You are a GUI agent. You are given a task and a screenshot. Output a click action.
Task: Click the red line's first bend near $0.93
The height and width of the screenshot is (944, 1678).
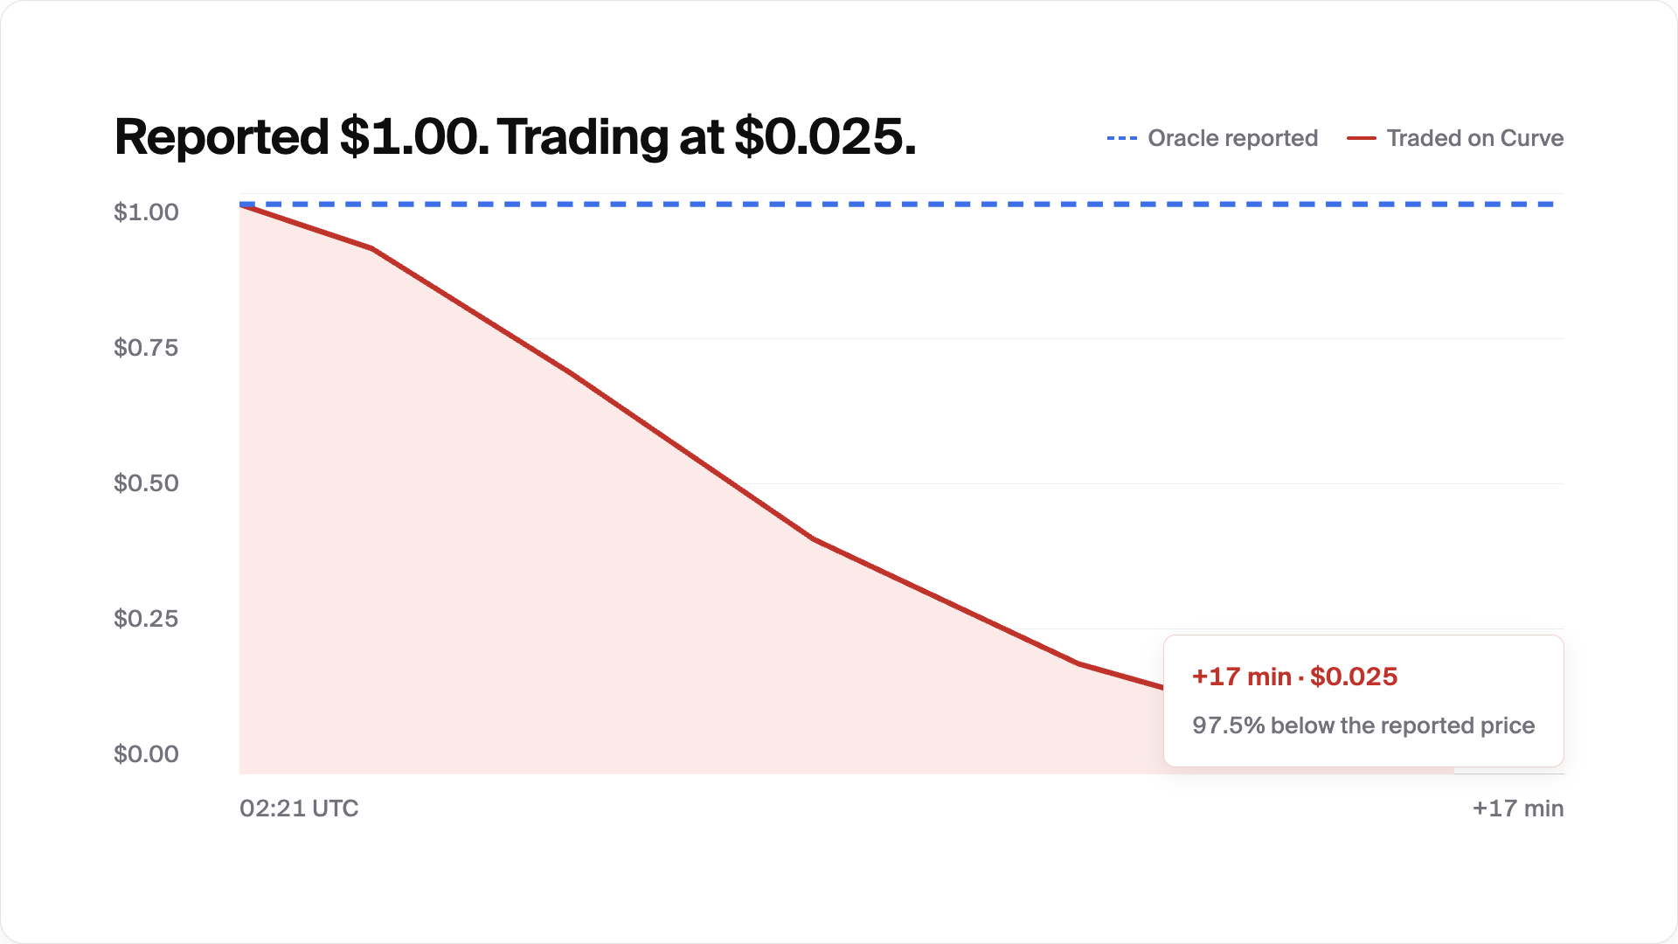372,248
